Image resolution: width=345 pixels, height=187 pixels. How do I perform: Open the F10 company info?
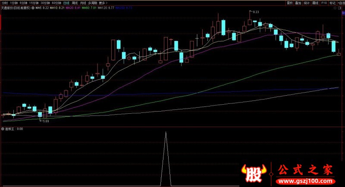(x=324, y=3)
